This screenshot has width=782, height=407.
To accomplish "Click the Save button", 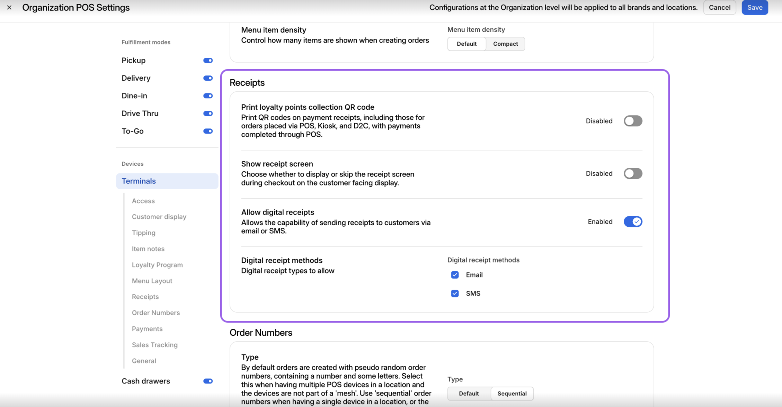I will click(755, 8).
